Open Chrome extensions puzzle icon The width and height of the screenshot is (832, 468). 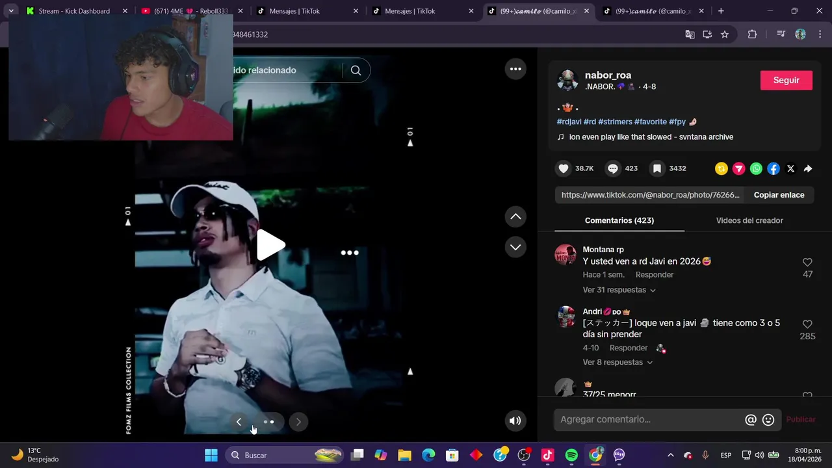click(x=752, y=34)
